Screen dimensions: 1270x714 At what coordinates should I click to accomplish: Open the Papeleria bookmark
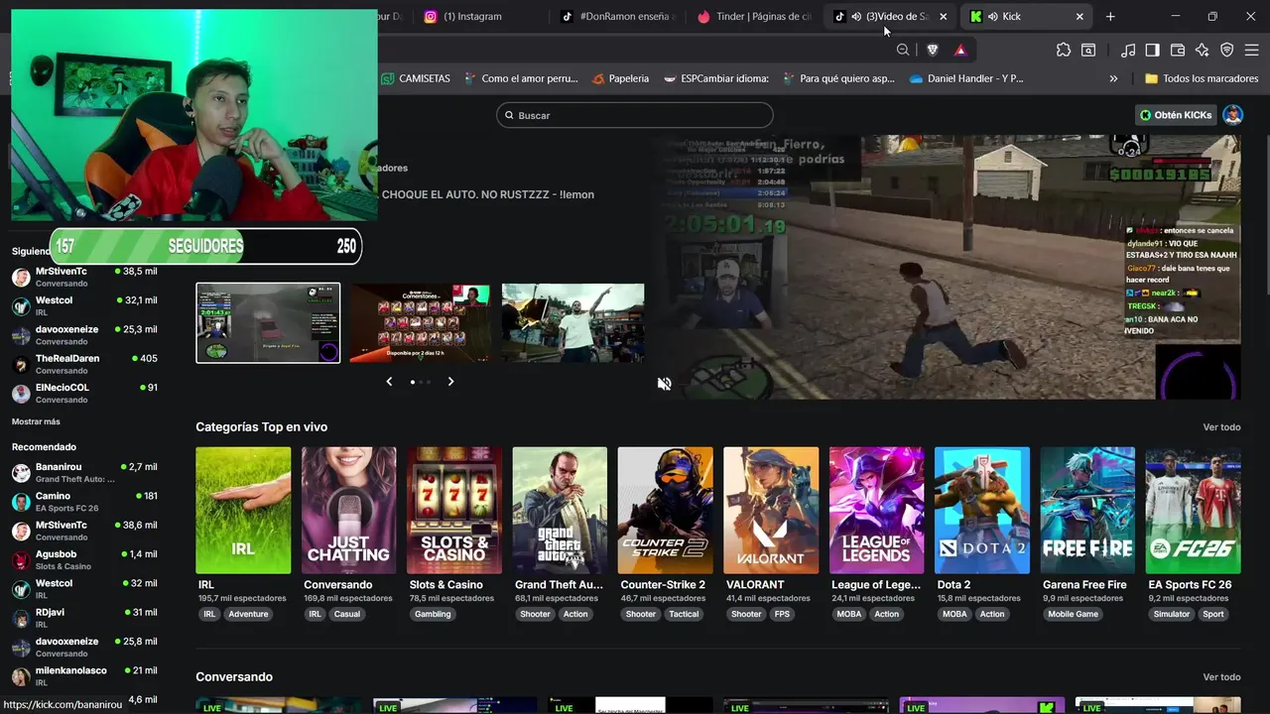tap(620, 78)
